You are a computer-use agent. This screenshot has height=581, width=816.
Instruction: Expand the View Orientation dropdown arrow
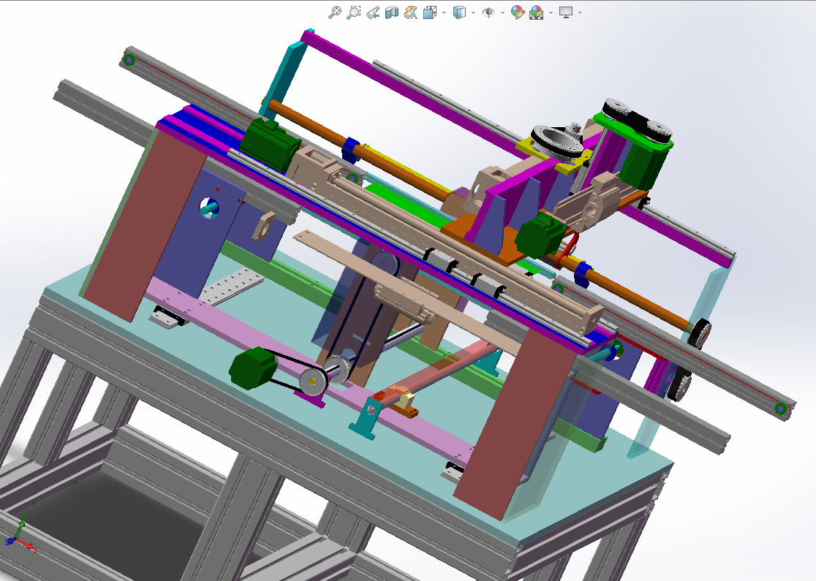(444, 12)
